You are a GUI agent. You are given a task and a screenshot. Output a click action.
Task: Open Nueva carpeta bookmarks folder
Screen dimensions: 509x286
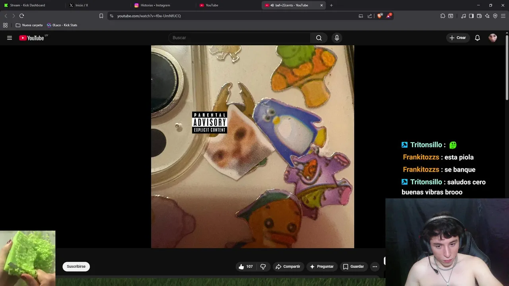click(29, 25)
